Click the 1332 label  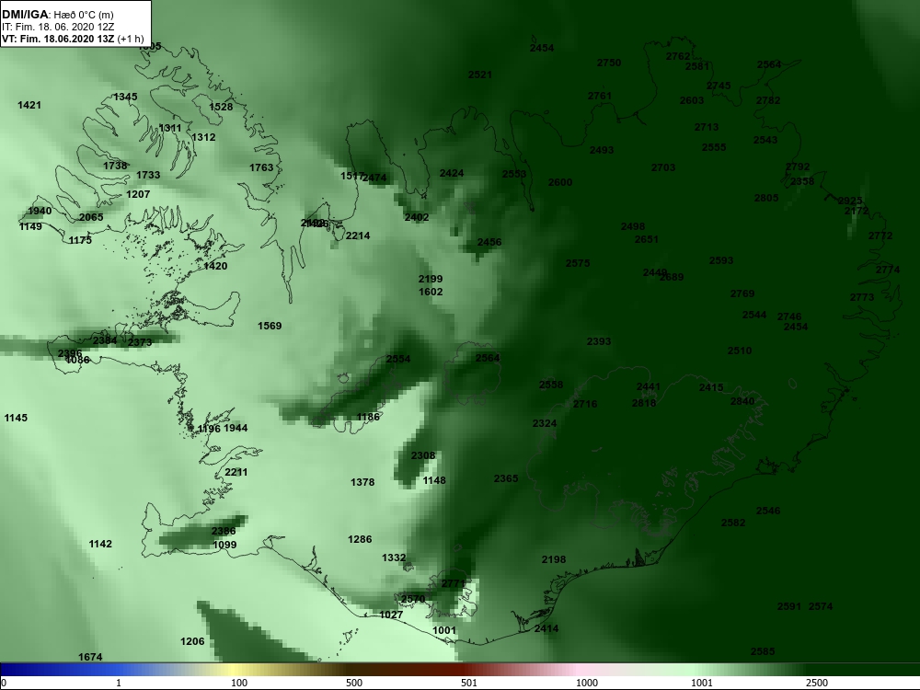(x=394, y=558)
